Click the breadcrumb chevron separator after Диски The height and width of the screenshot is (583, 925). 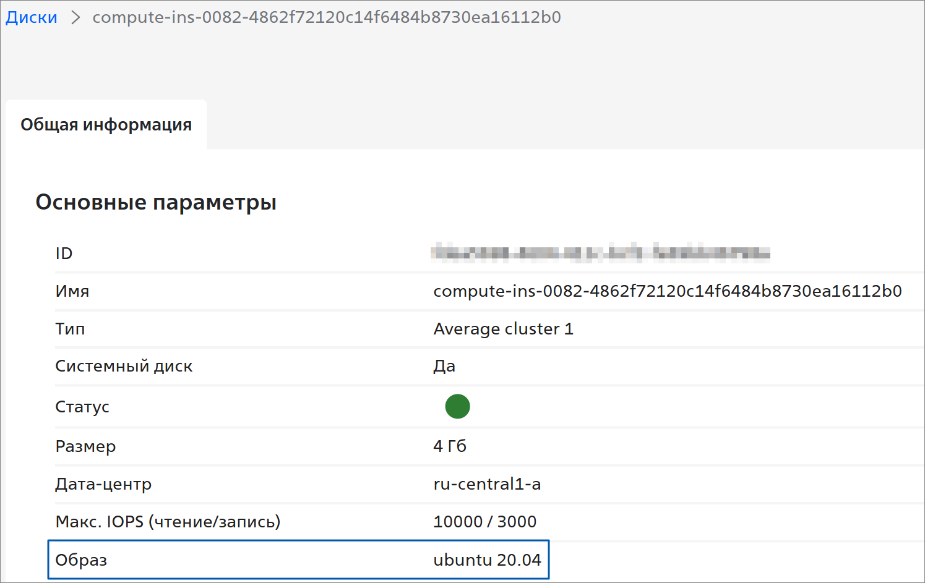(x=75, y=17)
